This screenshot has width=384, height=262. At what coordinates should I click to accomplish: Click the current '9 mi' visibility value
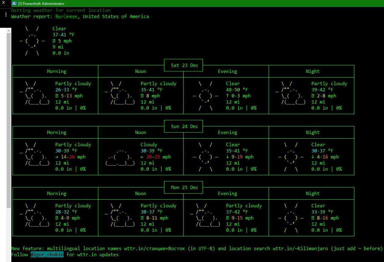58,47
